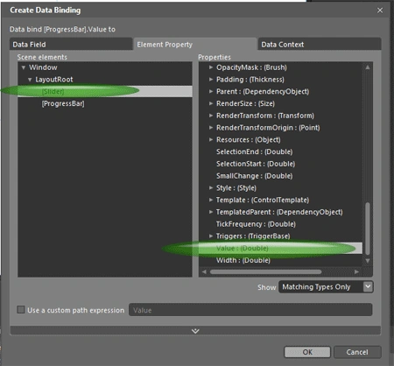The width and height of the screenshot is (394, 366).
Task: Open the Show Matching Types Only dropdown
Action: 326,287
